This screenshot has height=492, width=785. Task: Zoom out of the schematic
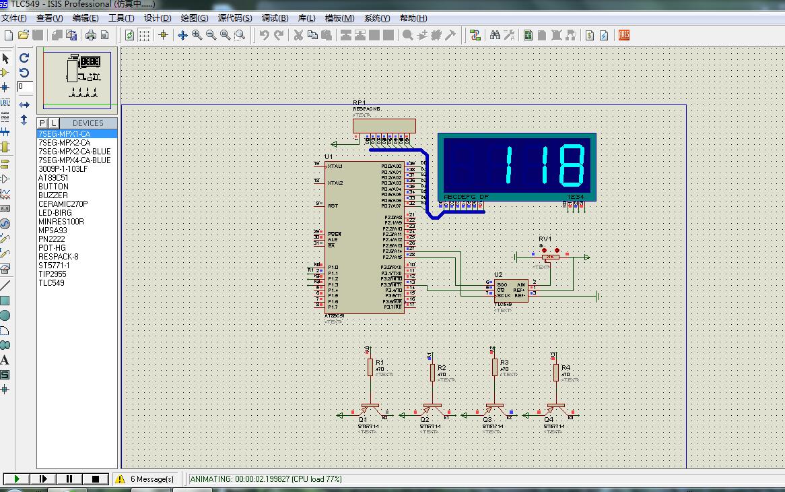(211, 35)
